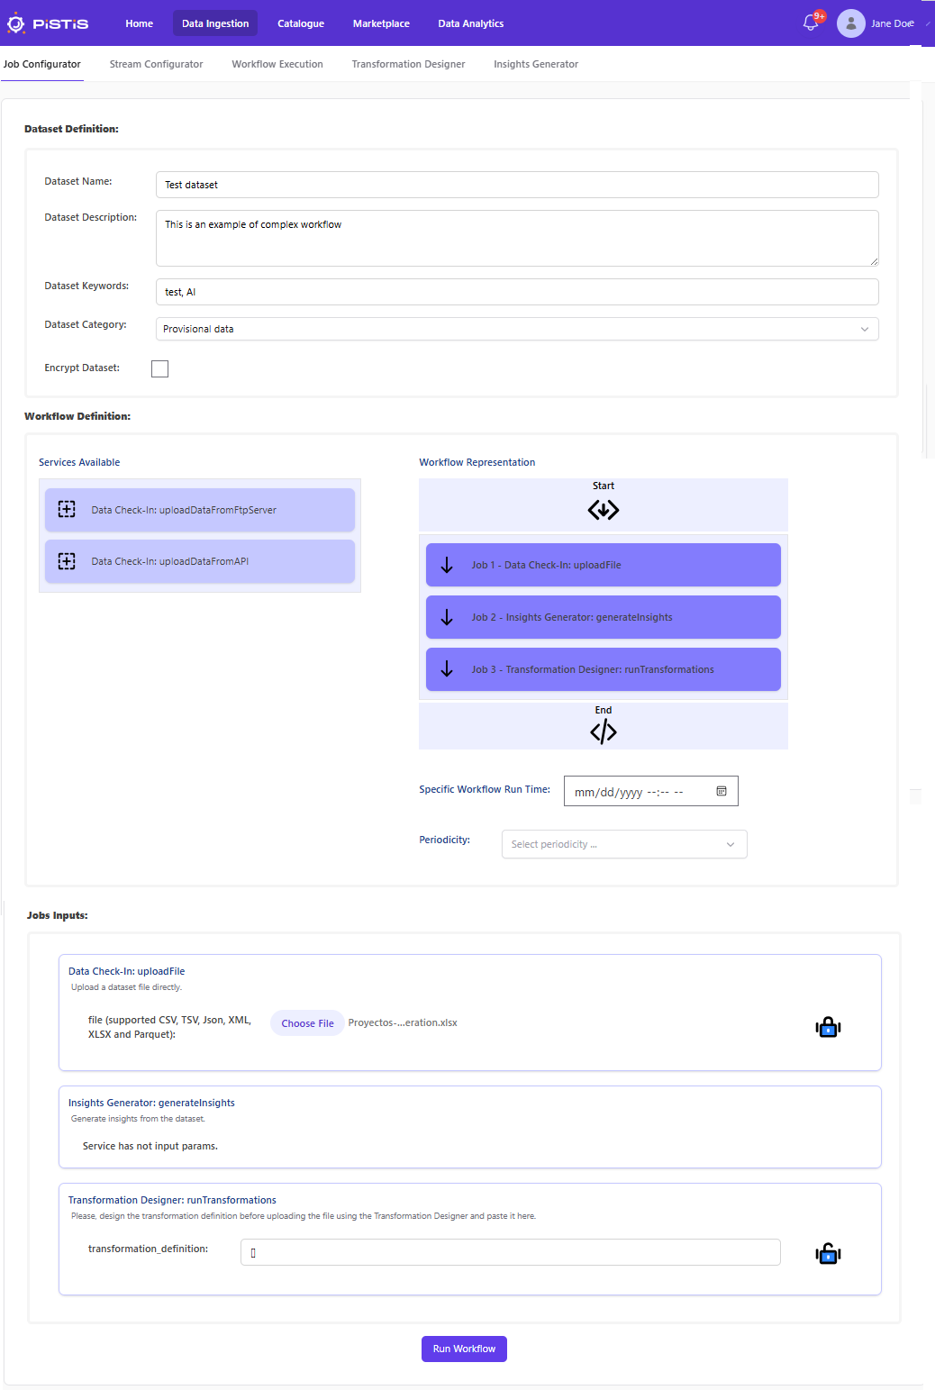Click the Proyectos-...eration.xlsx file name

coord(403,1022)
